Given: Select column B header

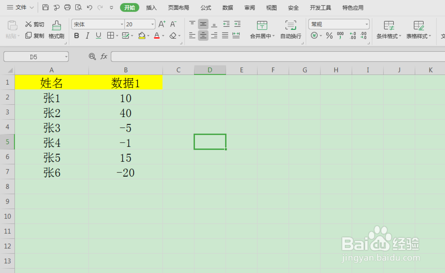Looking at the screenshot, I should coord(126,70).
